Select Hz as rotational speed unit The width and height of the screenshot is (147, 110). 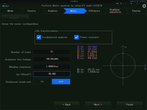(42, 82)
